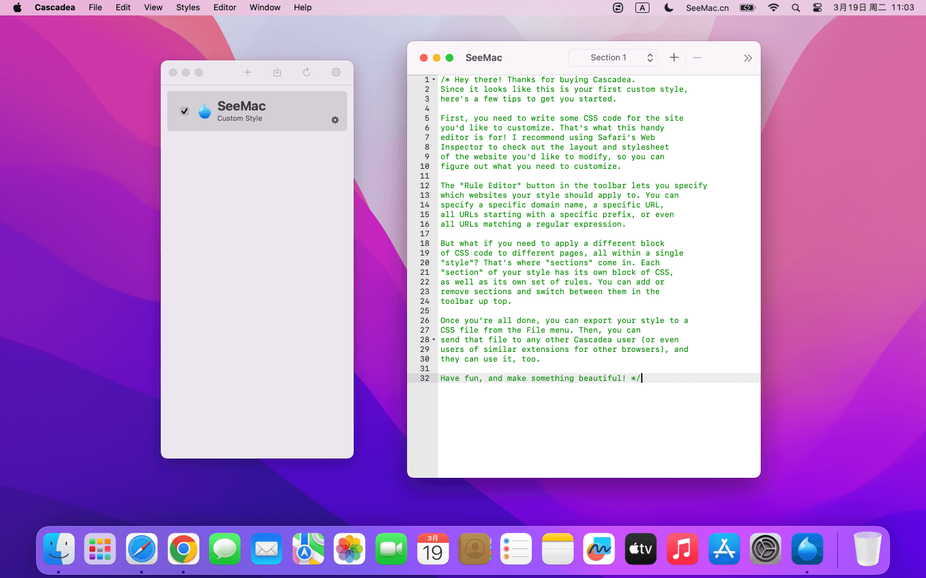Click line number 32 in the gutter
926x578 pixels.
424,378
